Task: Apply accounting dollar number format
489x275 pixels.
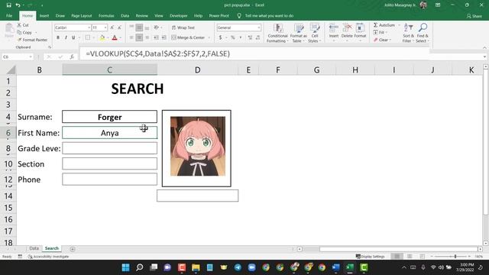Action: pos(221,37)
